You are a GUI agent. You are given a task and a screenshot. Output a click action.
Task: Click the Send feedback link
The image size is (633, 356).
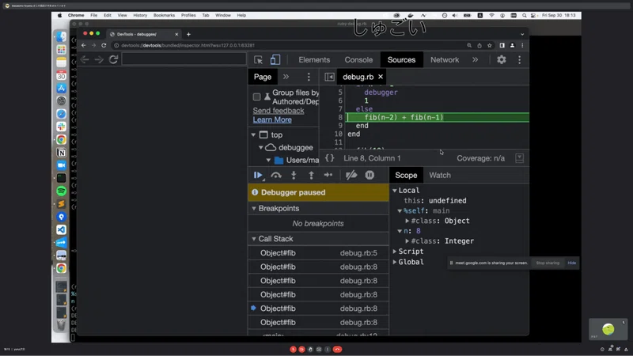tap(279, 111)
